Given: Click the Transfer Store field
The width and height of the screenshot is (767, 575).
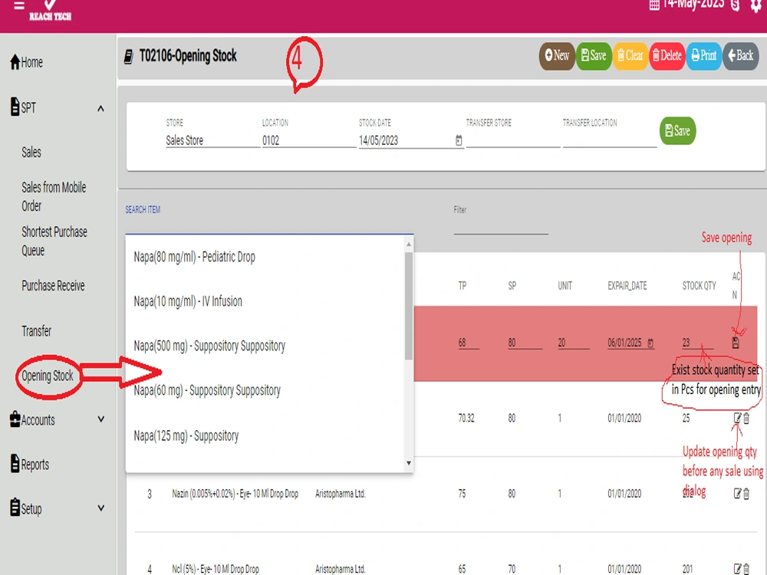Looking at the screenshot, I should click(512, 140).
